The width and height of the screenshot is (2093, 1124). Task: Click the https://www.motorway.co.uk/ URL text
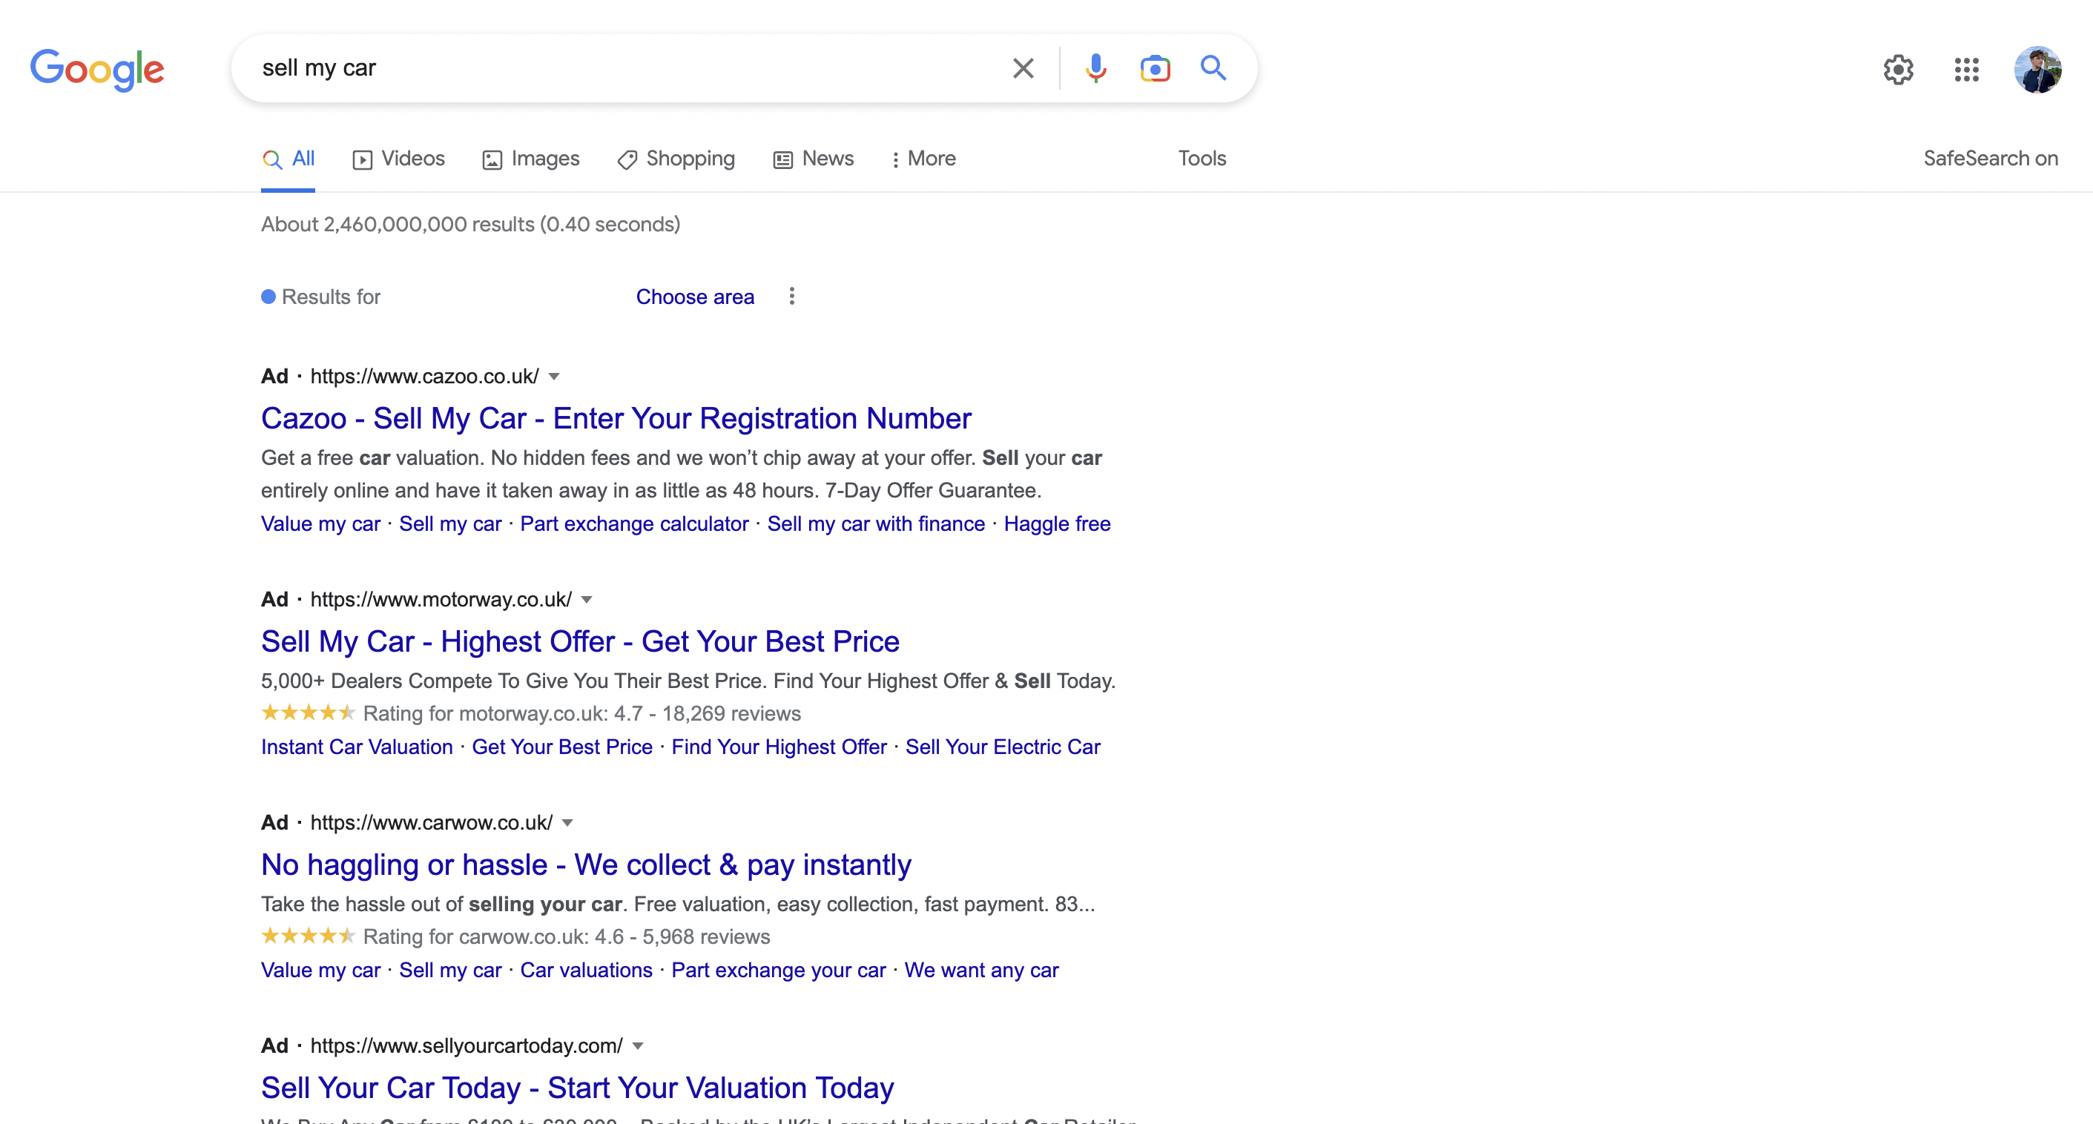[x=441, y=600]
